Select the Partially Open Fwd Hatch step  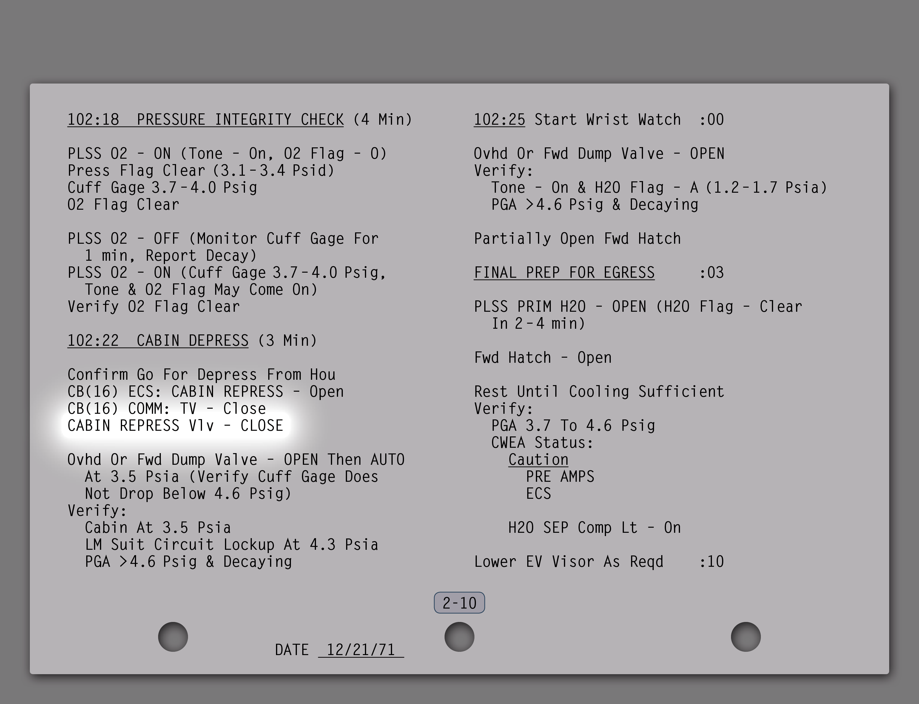pos(577,238)
